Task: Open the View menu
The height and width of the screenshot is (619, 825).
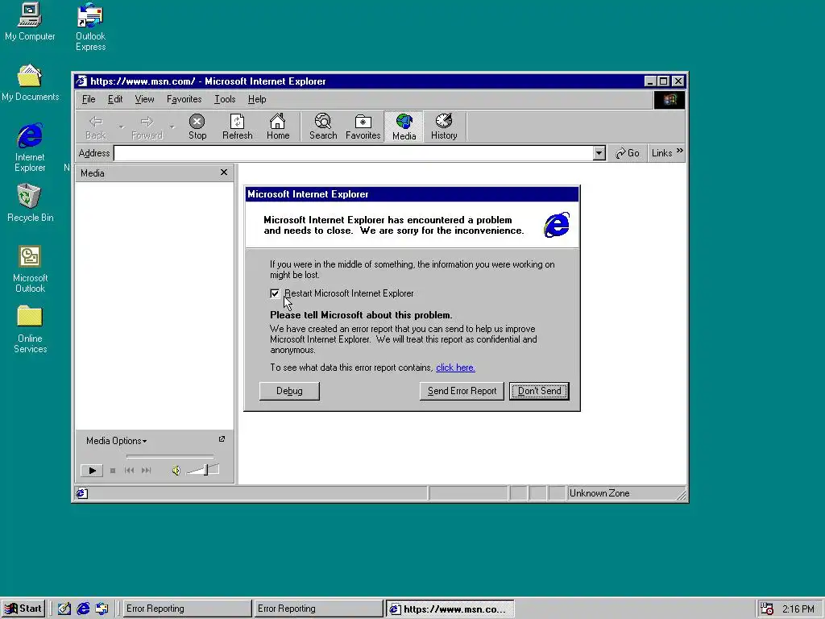Action: 144,99
